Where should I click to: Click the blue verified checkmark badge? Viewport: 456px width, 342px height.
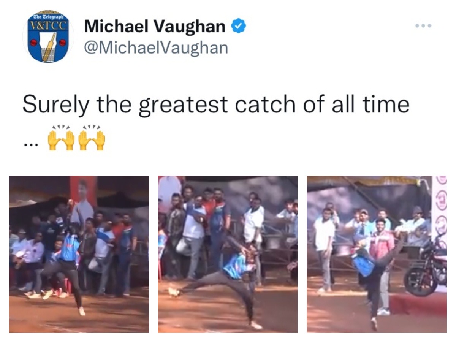pos(239,27)
